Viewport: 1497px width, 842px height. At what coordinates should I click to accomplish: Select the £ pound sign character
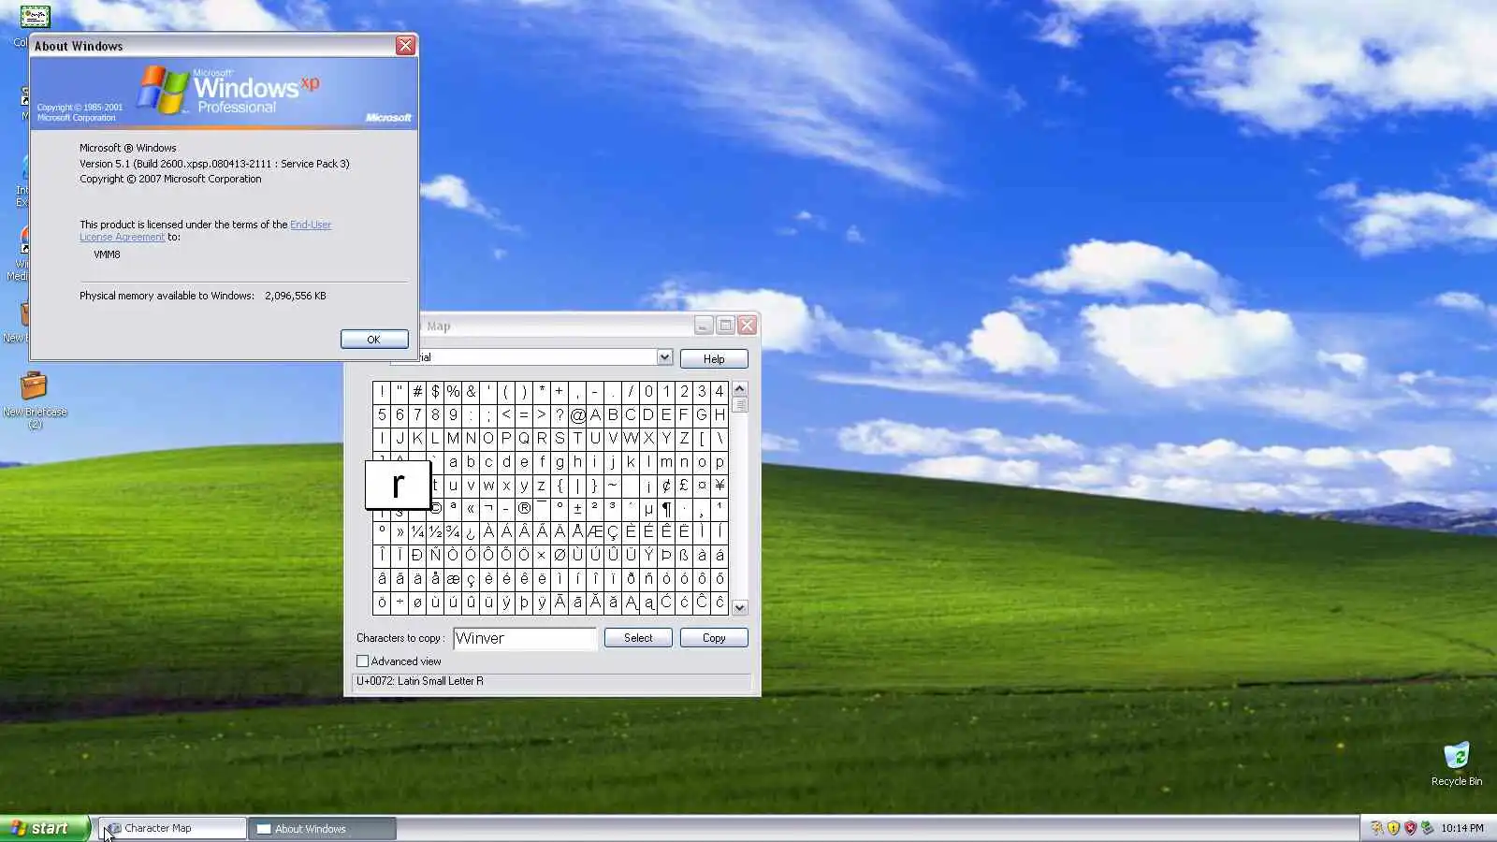pyautogui.click(x=684, y=485)
